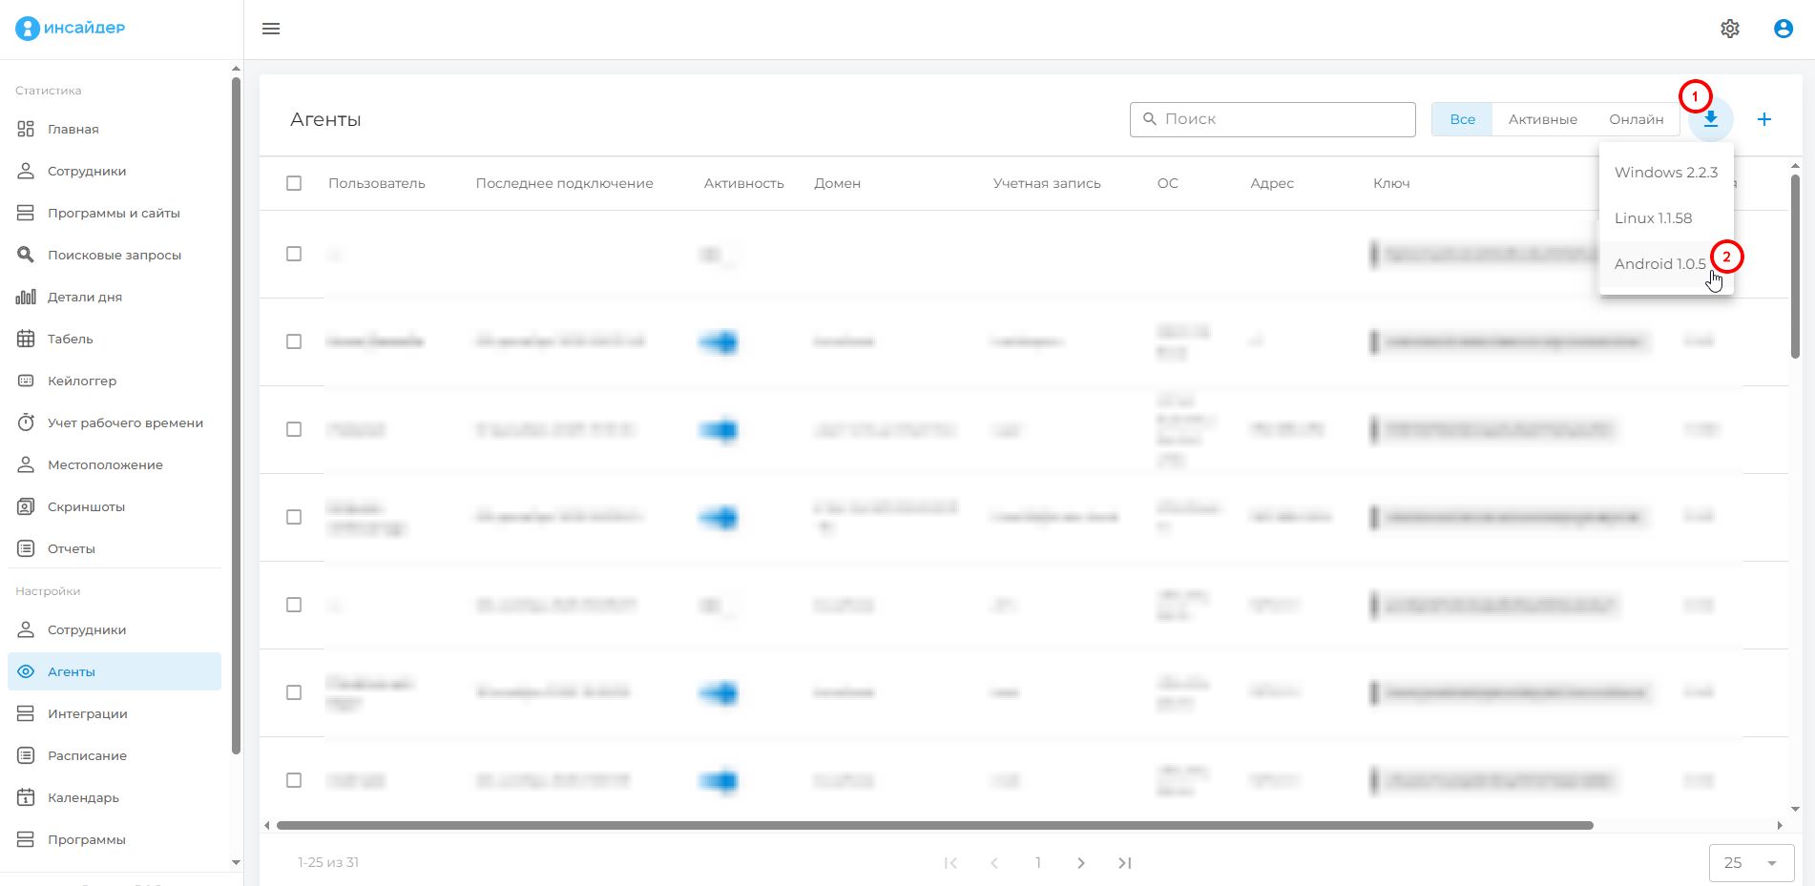Choose Android 1.0.5 from download list
This screenshot has width=1815, height=886.
click(1659, 264)
